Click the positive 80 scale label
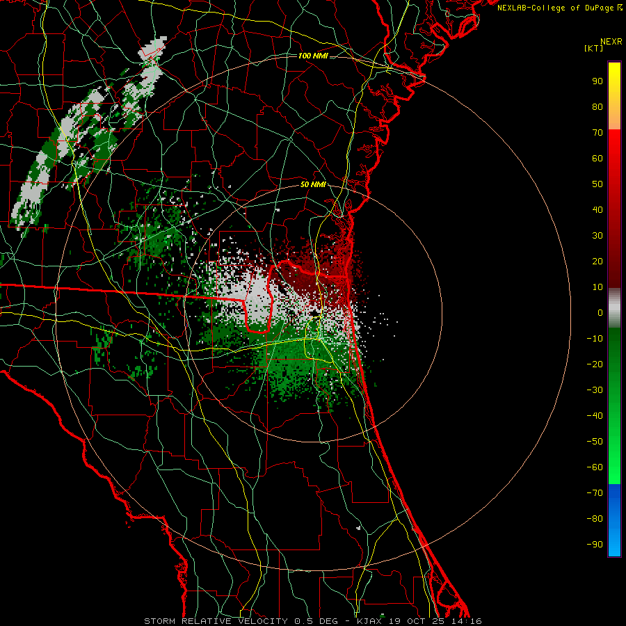Viewport: 626px width, 626px height. tap(597, 106)
